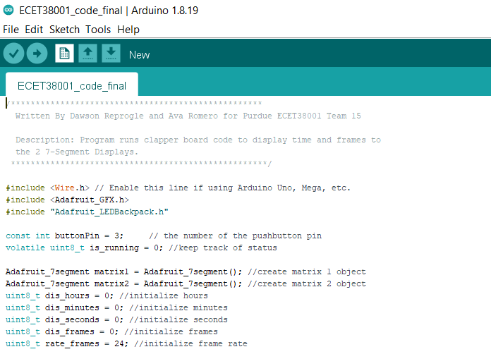
Task: Open the Sketch menu
Action: 64,30
